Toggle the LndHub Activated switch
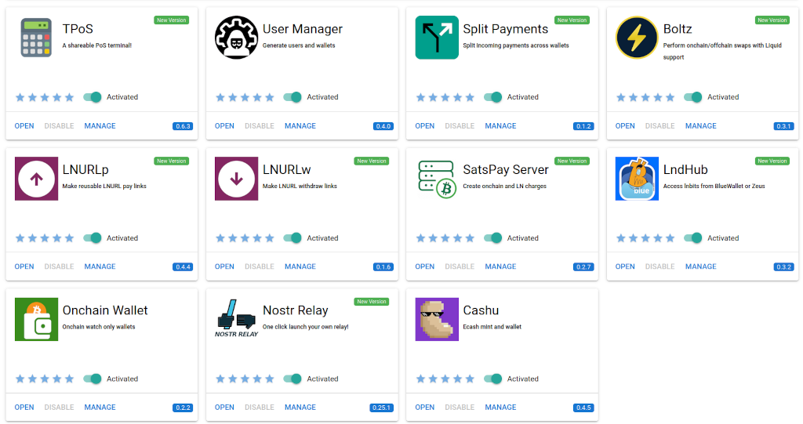The width and height of the screenshot is (803, 424). [x=693, y=237]
